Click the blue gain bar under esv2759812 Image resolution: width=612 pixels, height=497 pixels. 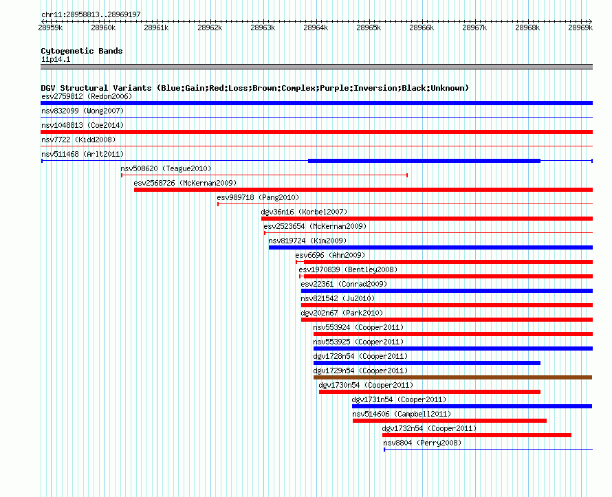click(316, 103)
